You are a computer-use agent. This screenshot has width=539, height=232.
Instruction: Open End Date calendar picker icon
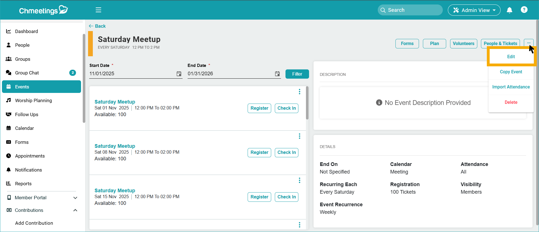tap(277, 74)
